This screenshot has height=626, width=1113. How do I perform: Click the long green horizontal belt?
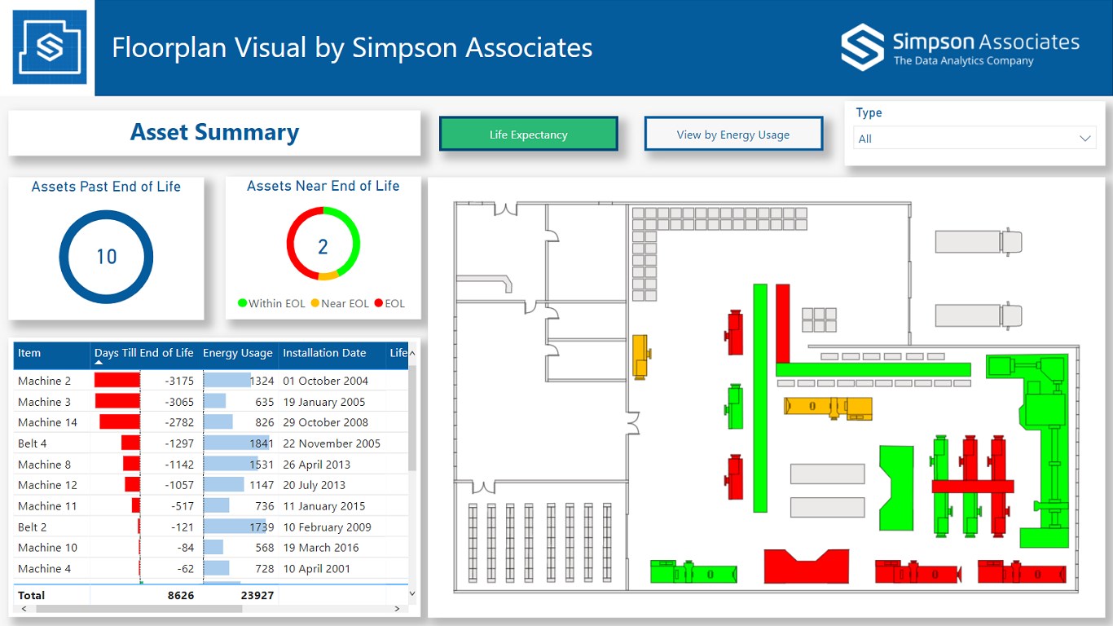pos(873,369)
